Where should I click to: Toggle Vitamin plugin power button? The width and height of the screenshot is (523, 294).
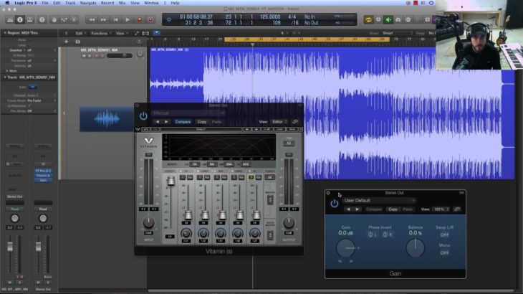(x=143, y=115)
